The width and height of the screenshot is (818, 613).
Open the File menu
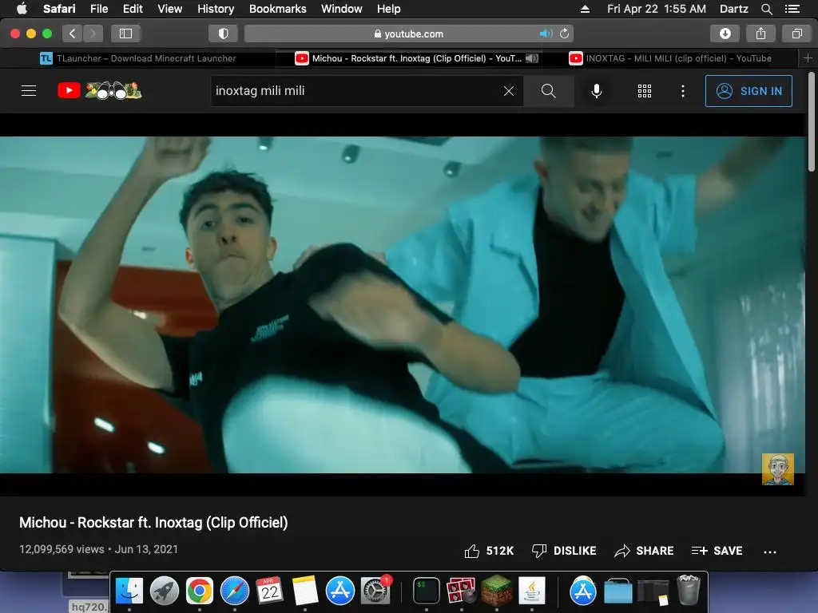(x=99, y=9)
